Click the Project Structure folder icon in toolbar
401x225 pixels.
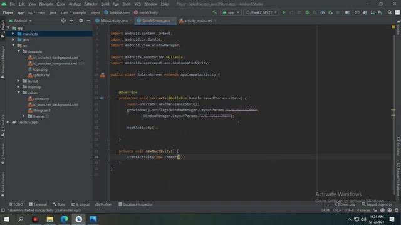tap(347, 12)
